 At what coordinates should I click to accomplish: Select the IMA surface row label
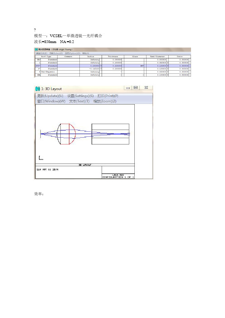tap(38, 75)
